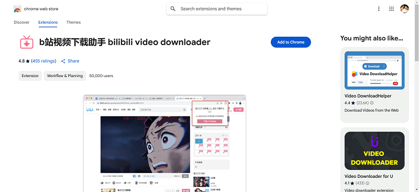This screenshot has height=192, width=419.
Task: Go to the Discover tab
Action: [x=21, y=22]
